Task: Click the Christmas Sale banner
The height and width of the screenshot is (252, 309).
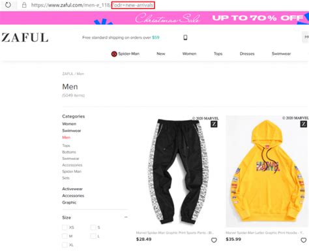Action: click(x=154, y=18)
